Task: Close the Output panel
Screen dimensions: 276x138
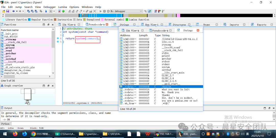Action: [x=273, y=108]
